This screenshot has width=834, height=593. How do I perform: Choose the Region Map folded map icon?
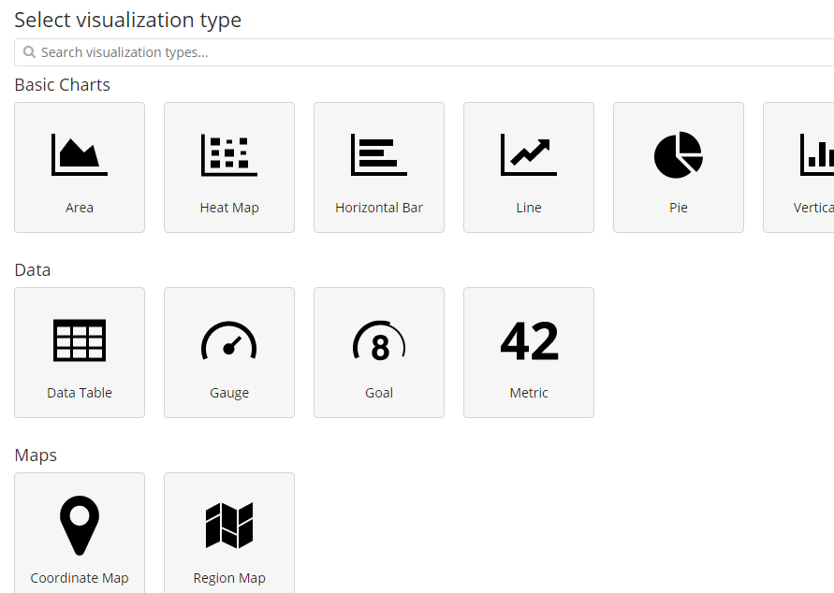point(229,526)
